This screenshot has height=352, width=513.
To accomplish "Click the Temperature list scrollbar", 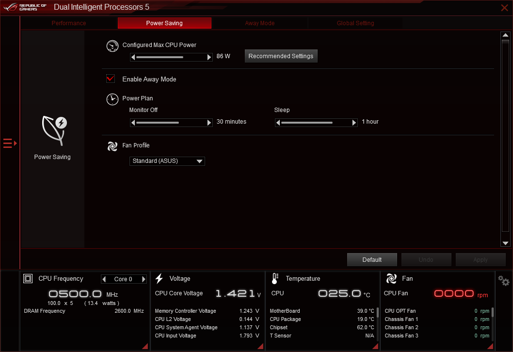I will pos(378,312).
